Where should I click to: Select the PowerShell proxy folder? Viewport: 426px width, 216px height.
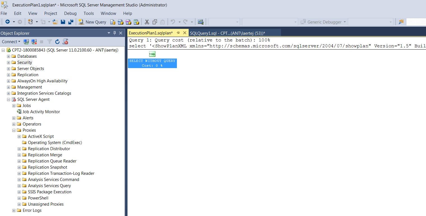(38, 198)
